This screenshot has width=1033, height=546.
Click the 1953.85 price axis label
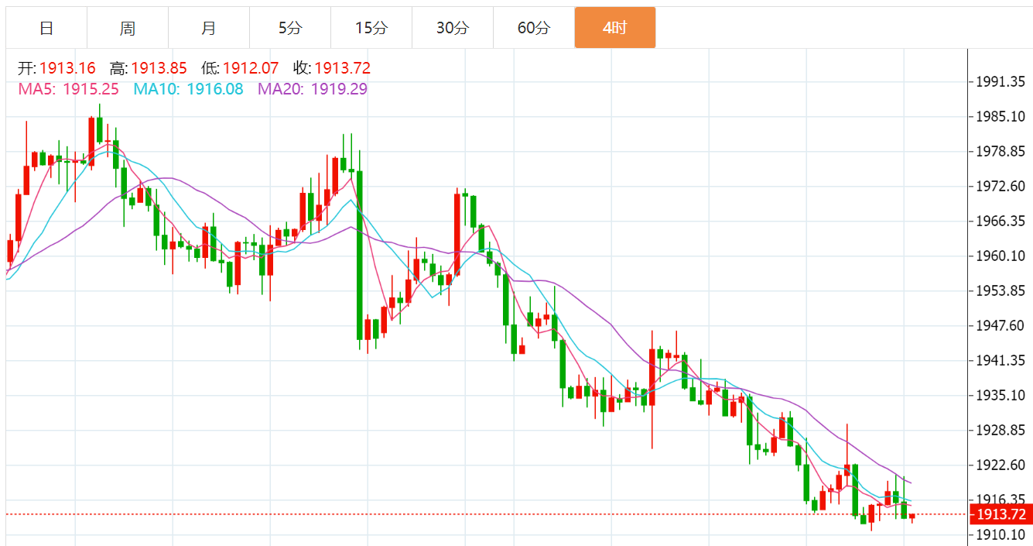pyautogui.click(x=1001, y=290)
